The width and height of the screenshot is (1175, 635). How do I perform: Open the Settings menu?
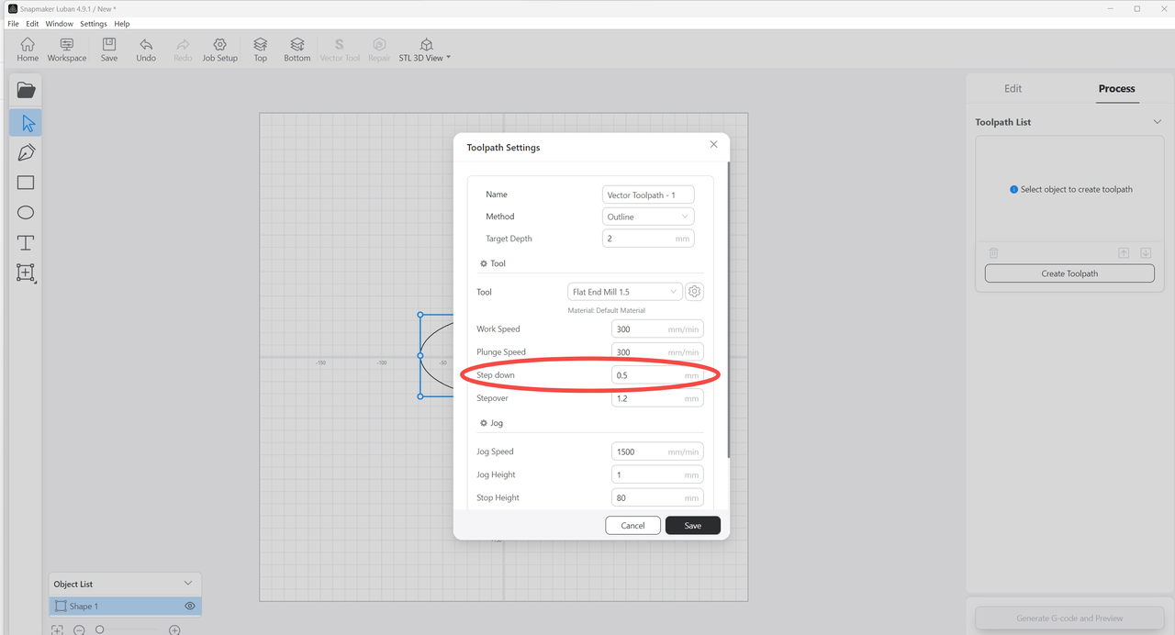[94, 24]
